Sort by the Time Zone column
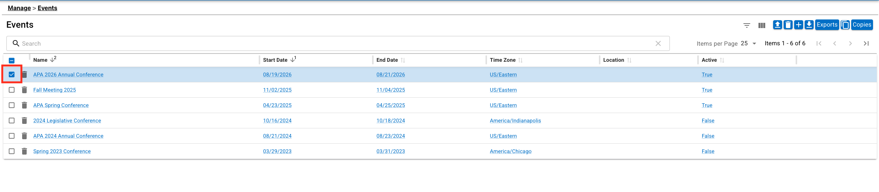The image size is (879, 192). tap(502, 60)
